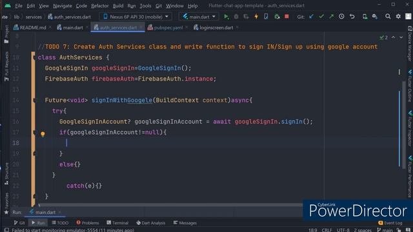The image size is (413, 232).
Task: Open the Problems tool window
Action: click(x=88, y=223)
